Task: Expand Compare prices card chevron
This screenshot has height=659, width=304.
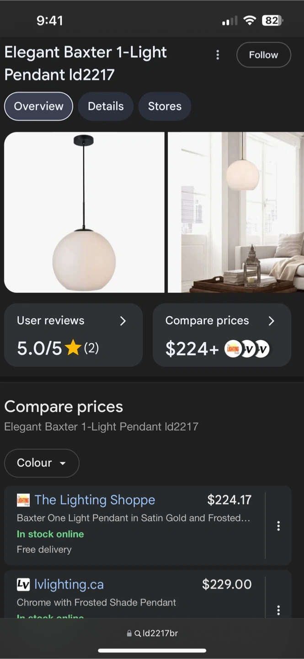Action: [x=271, y=321]
